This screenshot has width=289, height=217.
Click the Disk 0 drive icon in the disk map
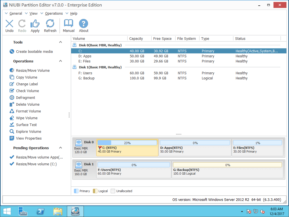[x=79, y=142]
